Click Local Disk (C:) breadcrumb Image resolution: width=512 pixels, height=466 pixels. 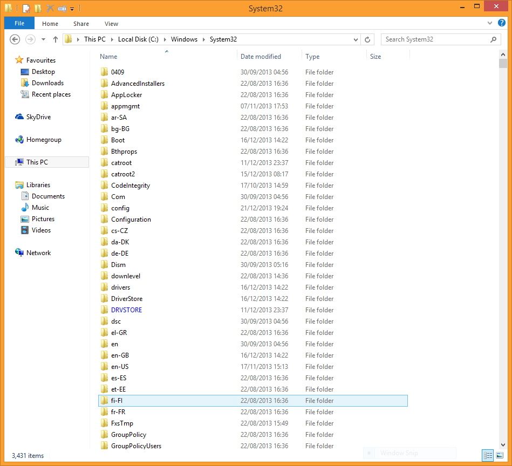click(138, 39)
